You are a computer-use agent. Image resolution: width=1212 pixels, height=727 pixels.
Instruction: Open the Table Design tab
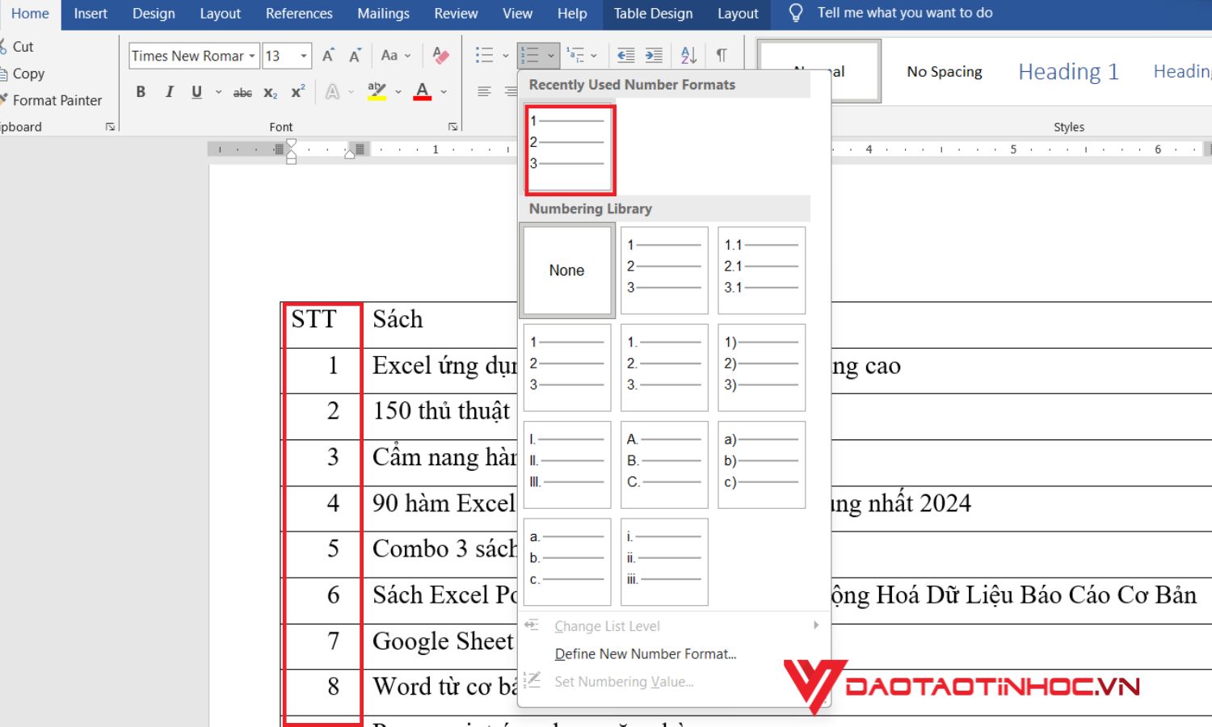click(x=653, y=13)
